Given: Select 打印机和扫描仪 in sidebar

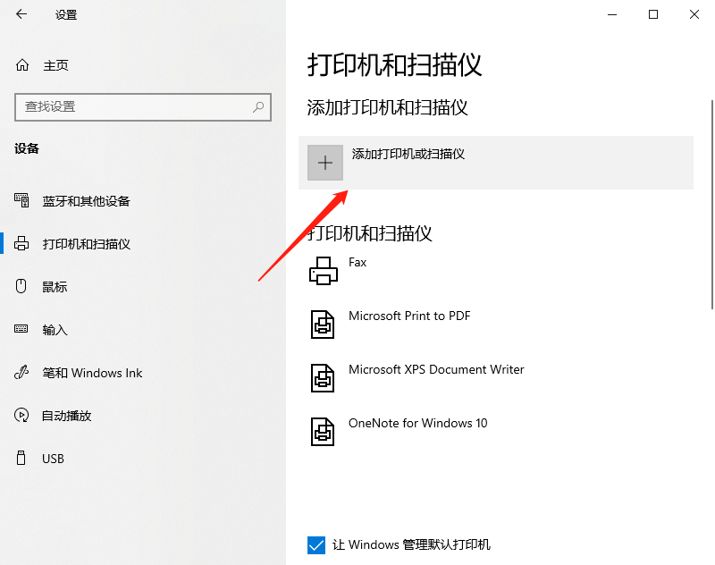Looking at the screenshot, I should [86, 244].
